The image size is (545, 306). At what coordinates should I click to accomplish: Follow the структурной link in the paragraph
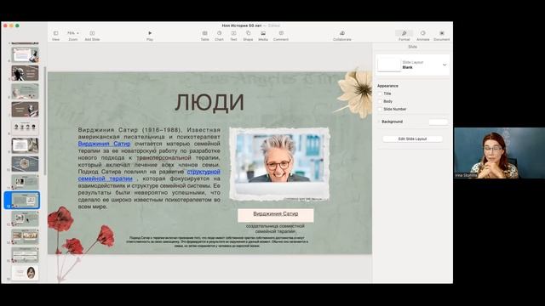pyautogui.click(x=204, y=172)
